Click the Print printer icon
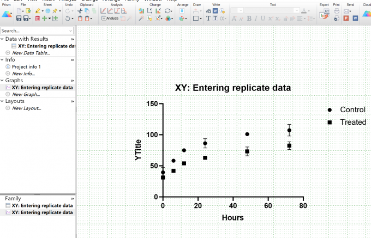This screenshot has width=371, height=238. (337, 11)
